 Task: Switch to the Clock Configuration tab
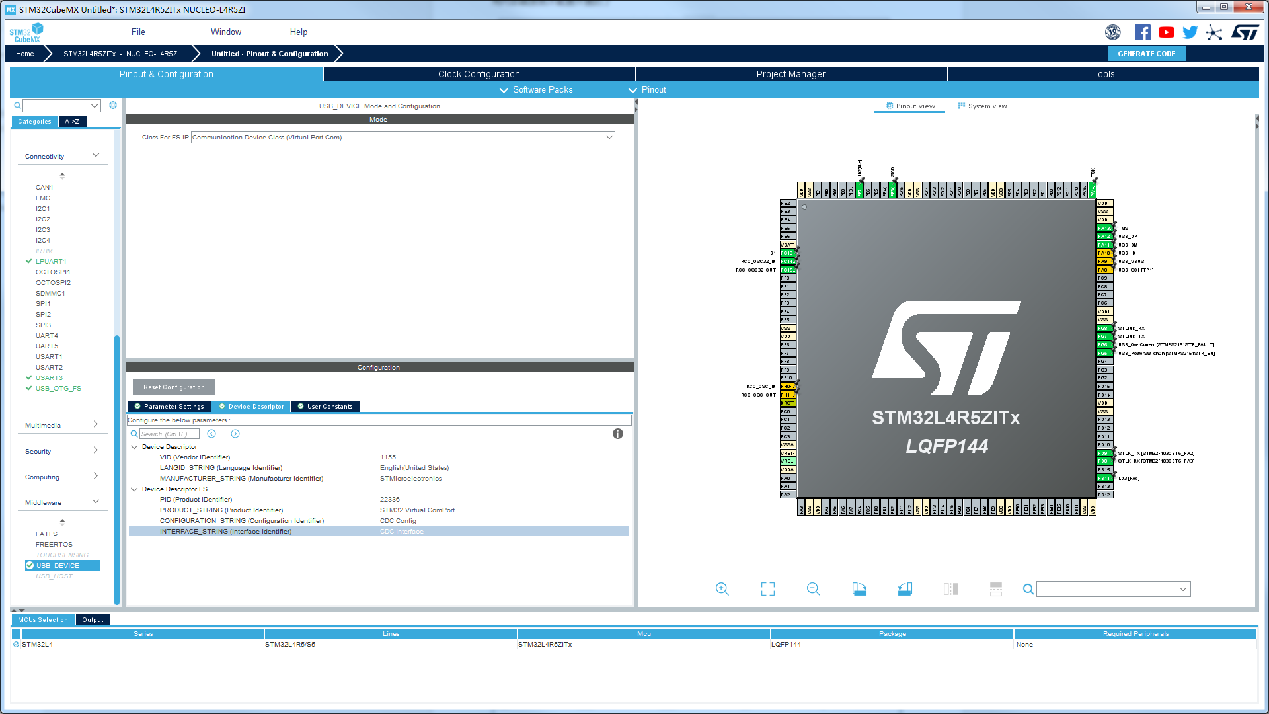click(479, 74)
